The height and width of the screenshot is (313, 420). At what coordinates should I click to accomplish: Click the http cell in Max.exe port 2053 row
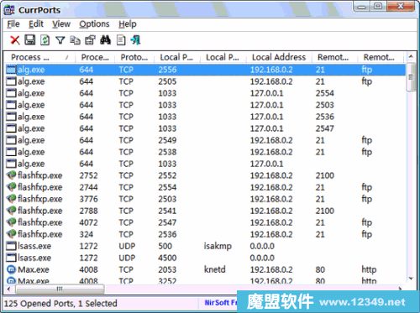369,269
